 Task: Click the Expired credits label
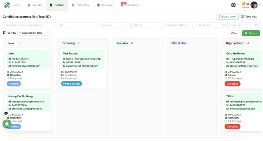click(246, 7)
